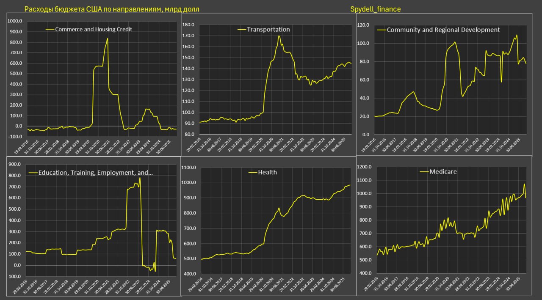Select the Education, Training, Employment legend text
The image size is (542, 300).
[x=96, y=173]
